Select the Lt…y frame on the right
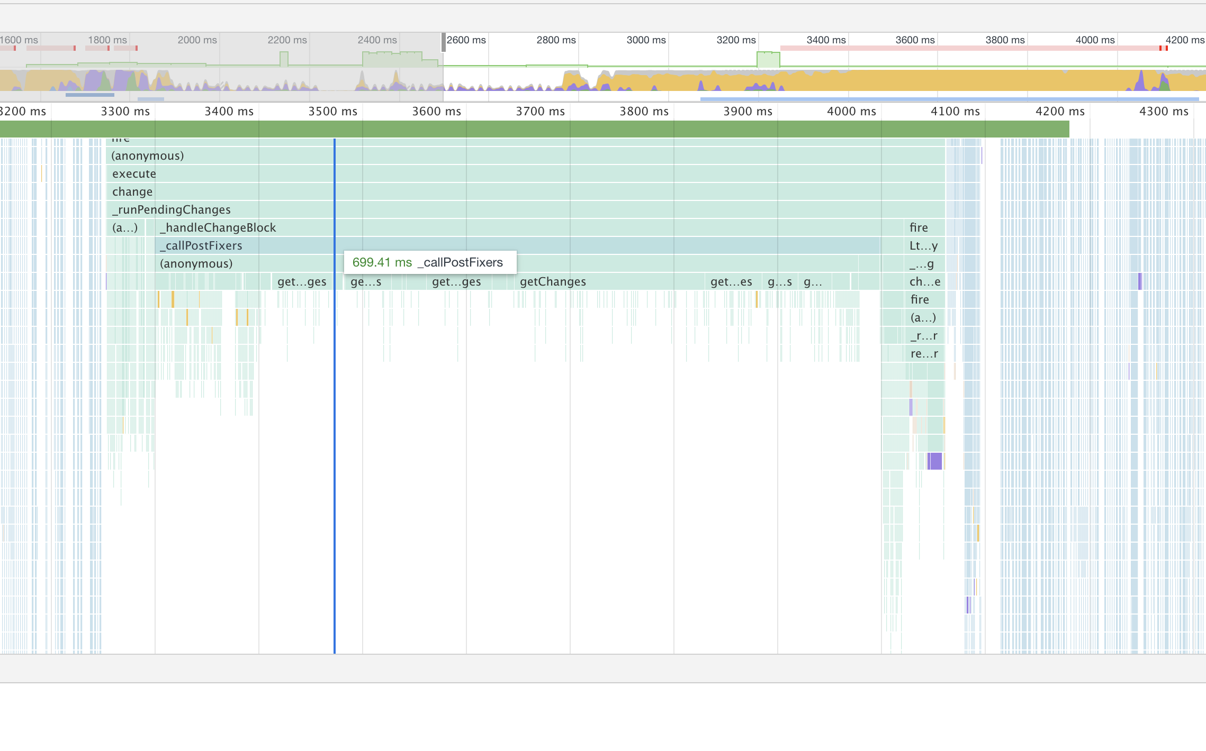The width and height of the screenshot is (1206, 751). [x=924, y=245]
